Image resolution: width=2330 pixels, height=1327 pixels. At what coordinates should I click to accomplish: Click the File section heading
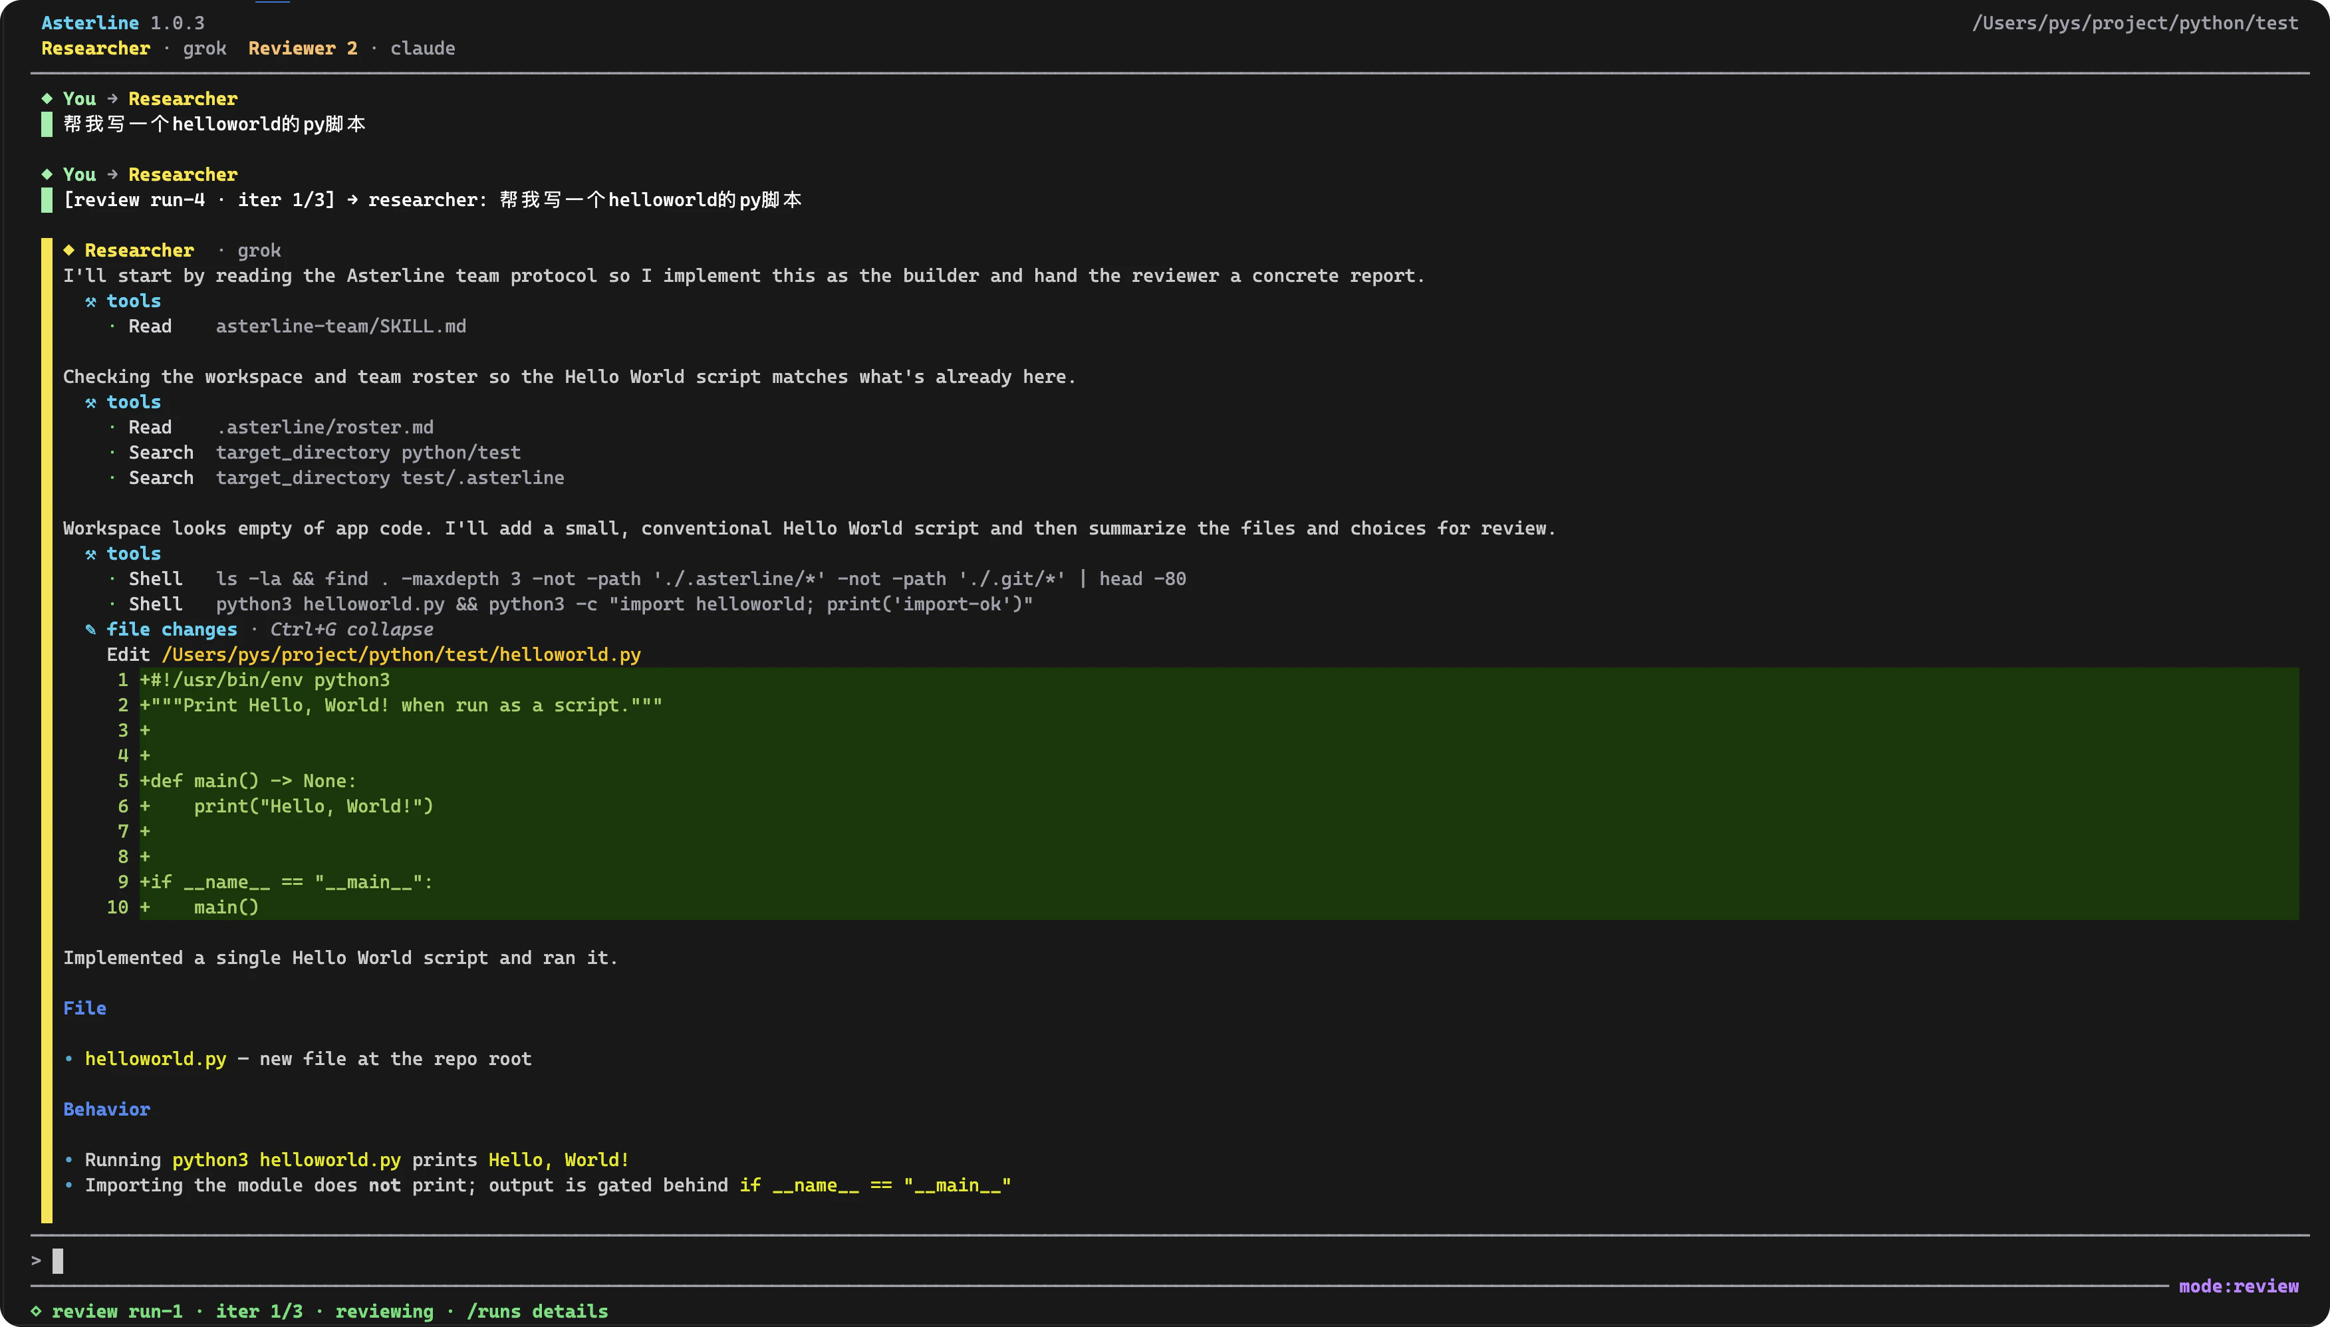84,1008
